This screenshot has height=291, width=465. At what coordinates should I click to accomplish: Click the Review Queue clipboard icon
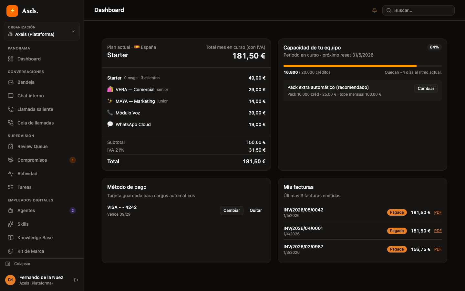(11, 146)
